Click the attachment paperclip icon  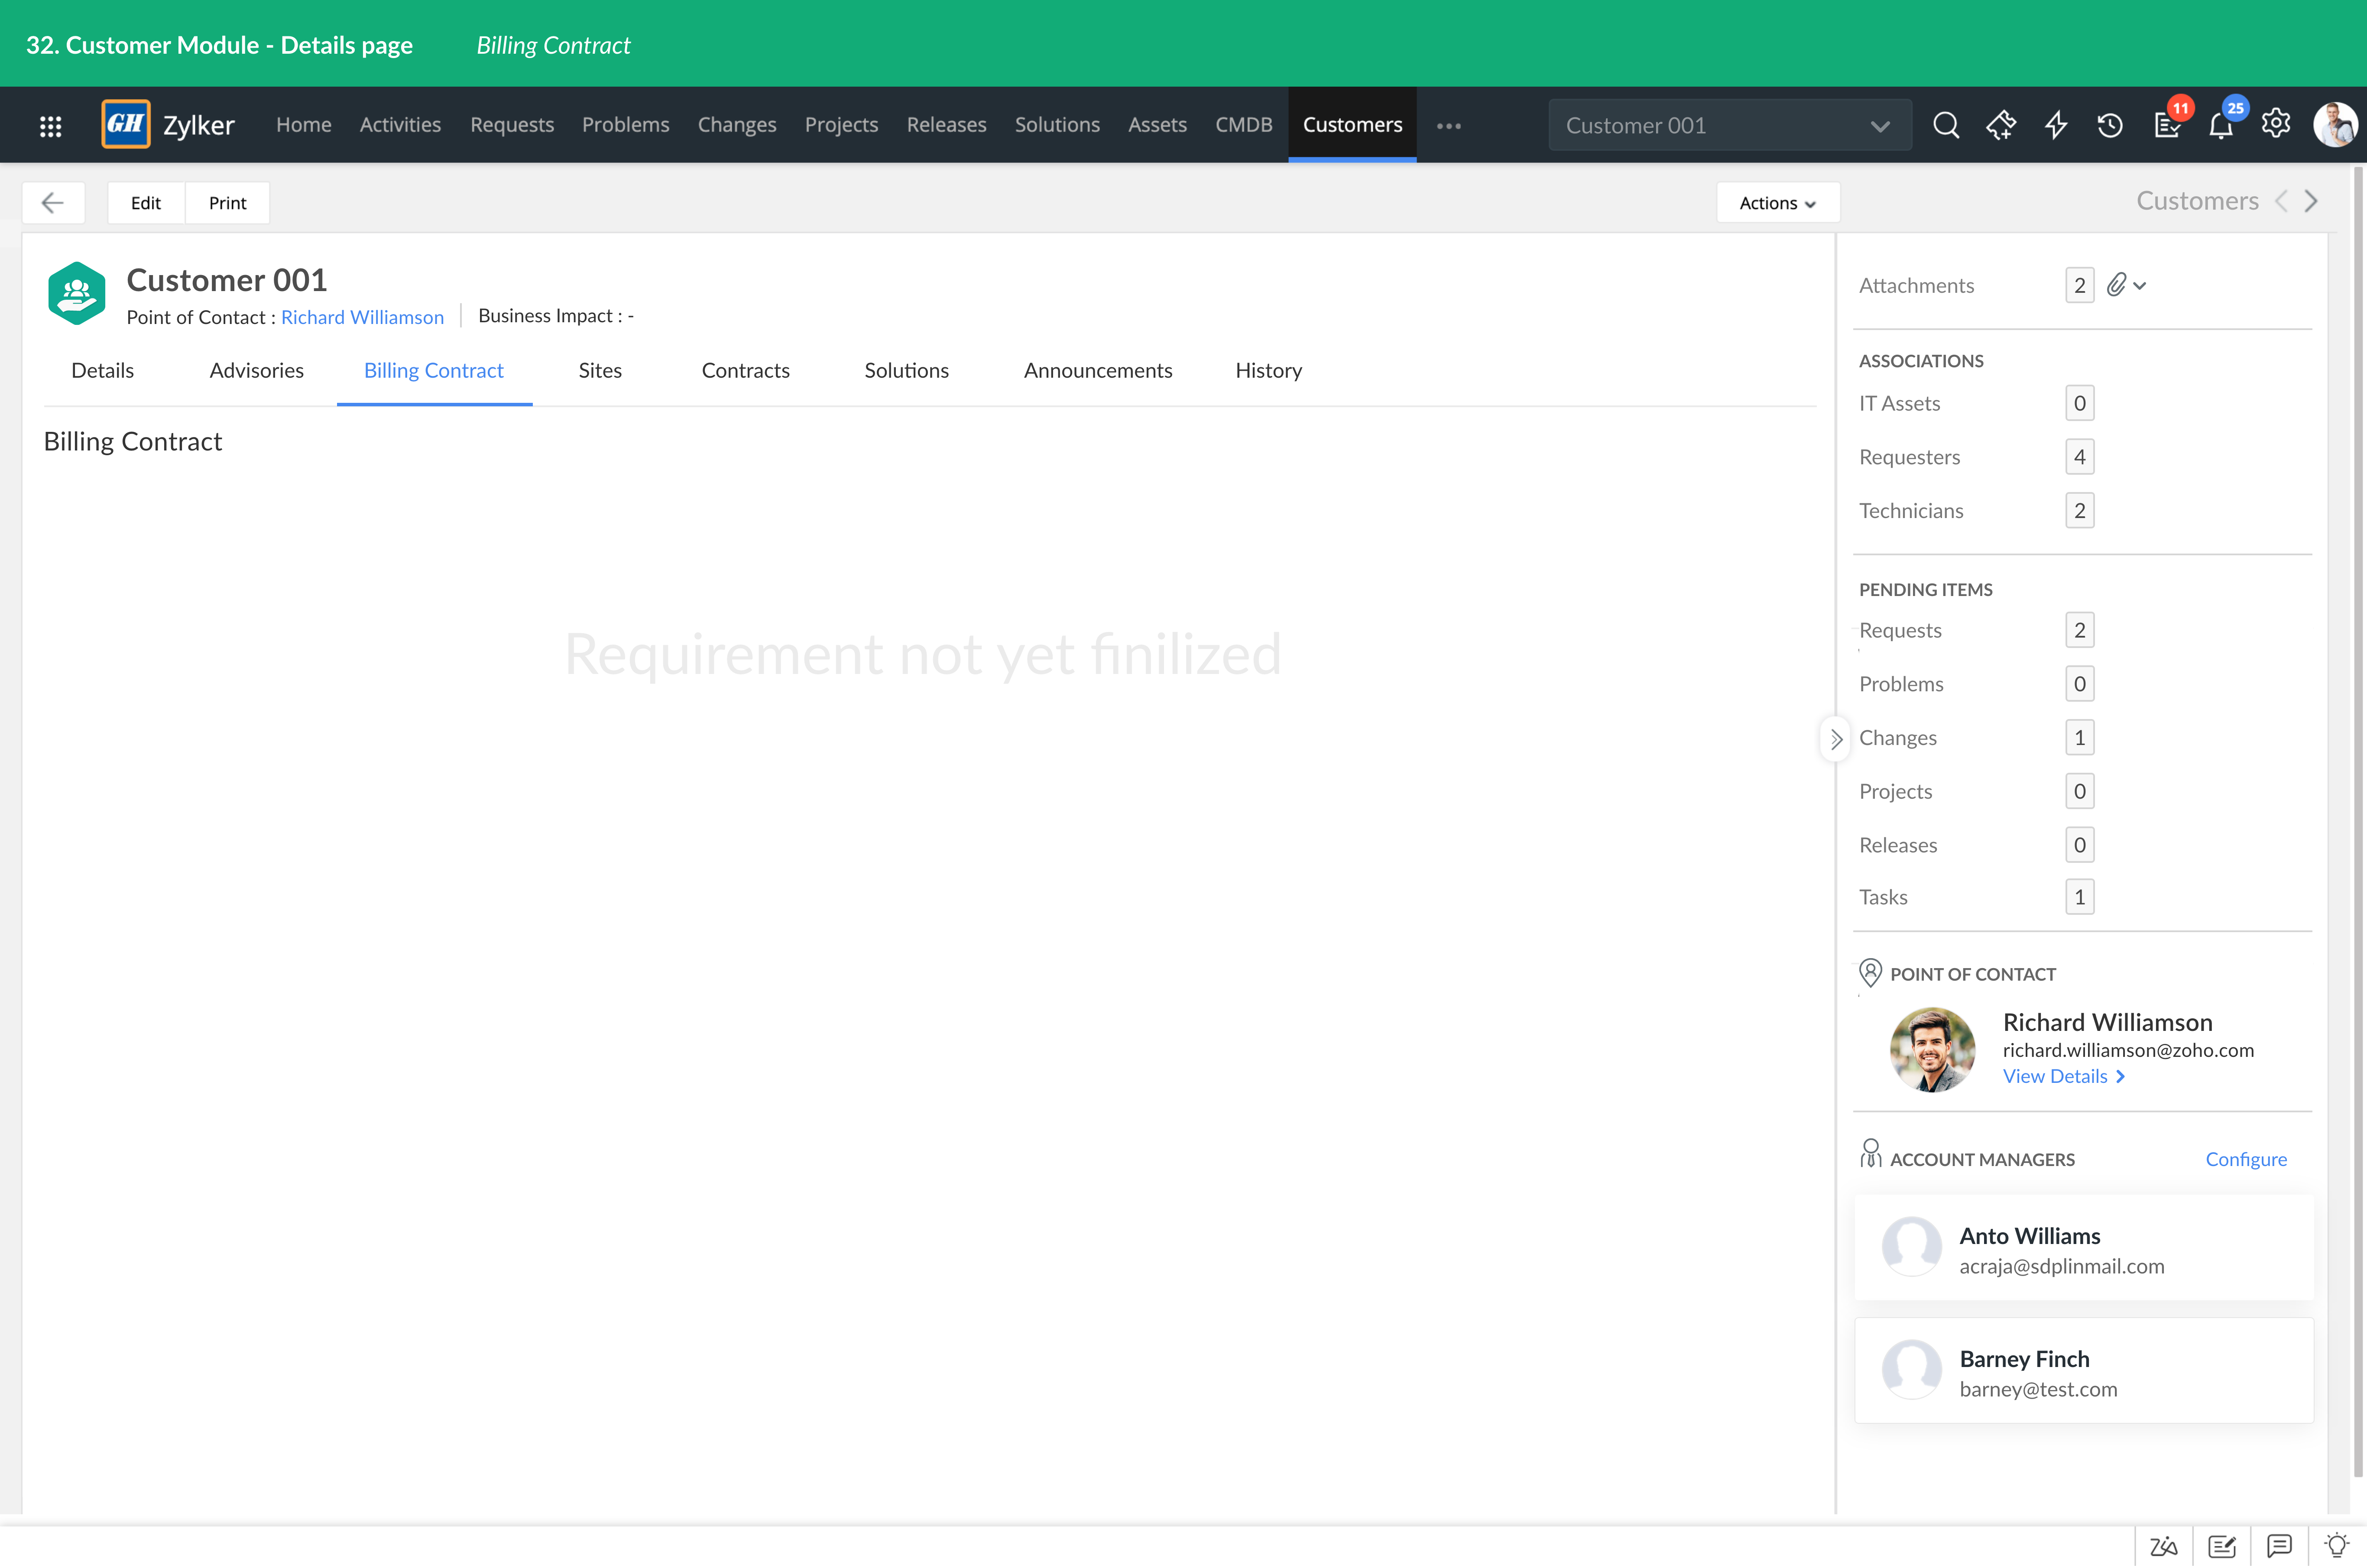pyautogui.click(x=2116, y=285)
